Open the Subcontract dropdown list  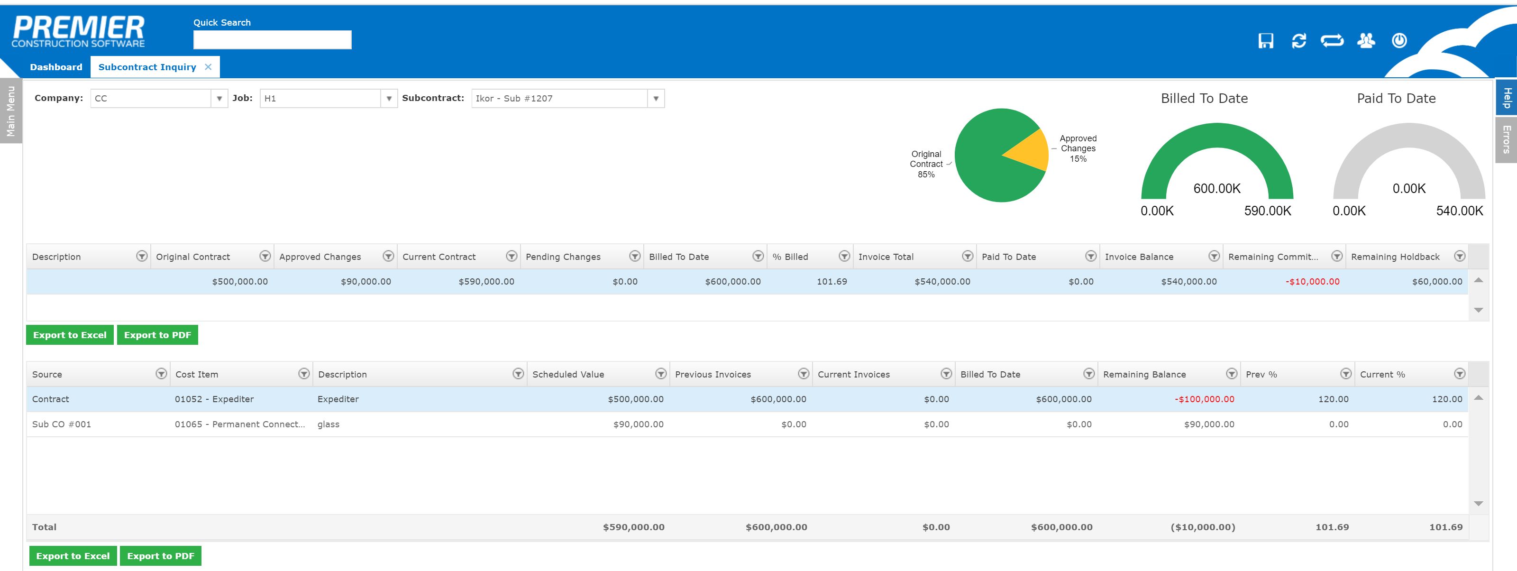pyautogui.click(x=656, y=99)
